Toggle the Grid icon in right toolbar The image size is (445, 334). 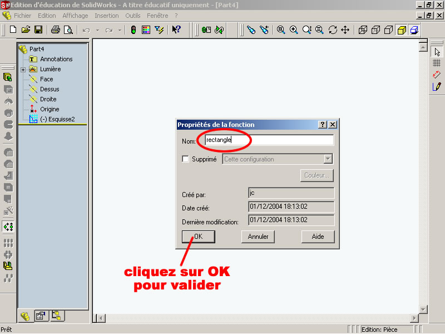(437, 63)
